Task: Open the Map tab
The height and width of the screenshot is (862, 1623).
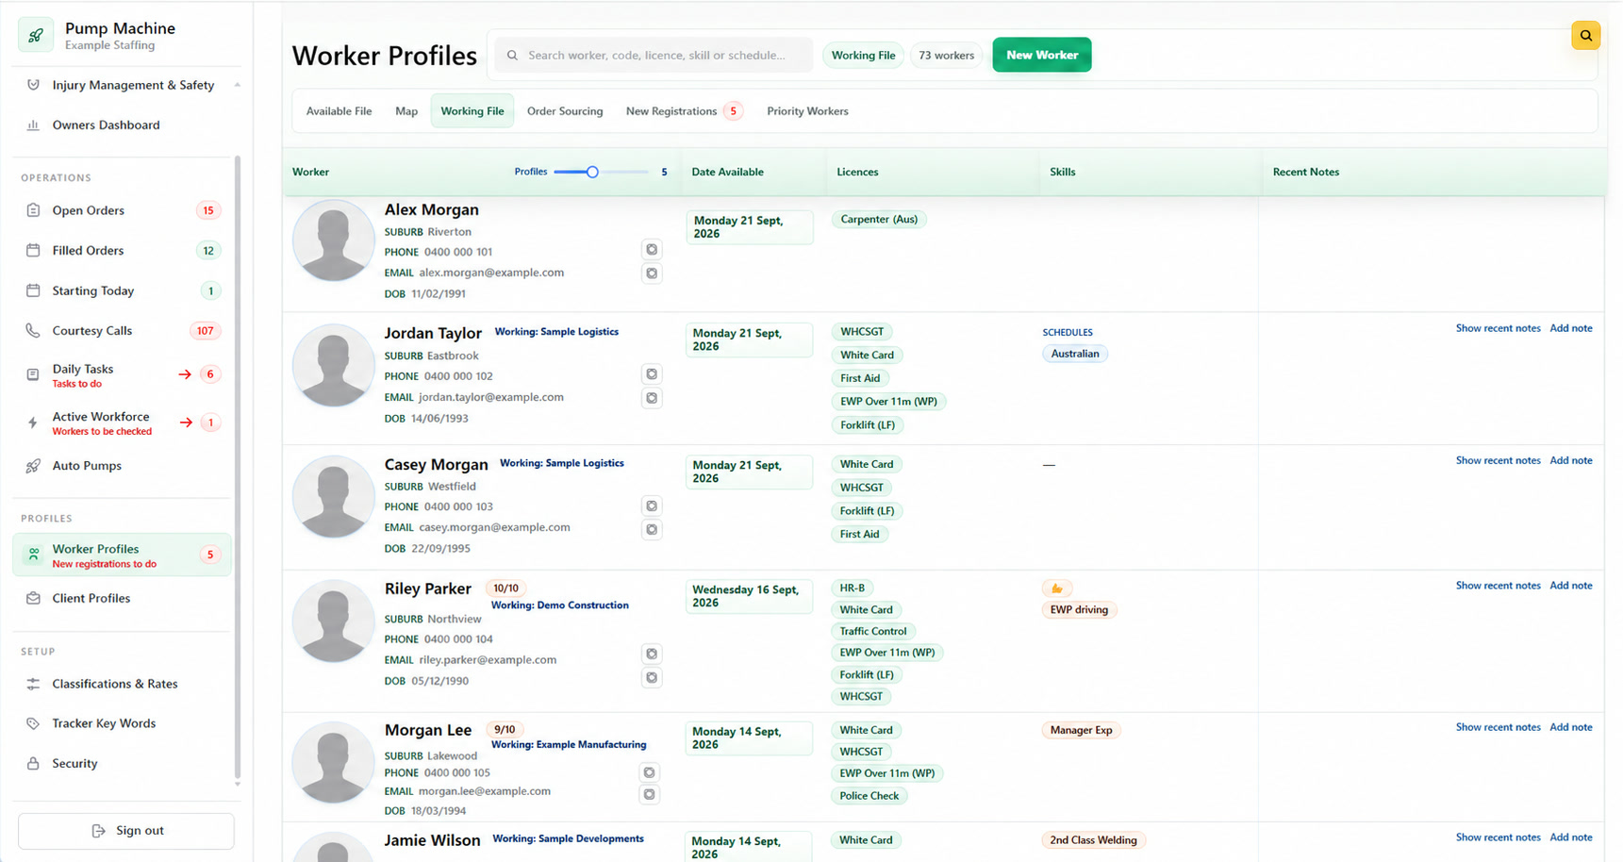Action: (x=406, y=111)
